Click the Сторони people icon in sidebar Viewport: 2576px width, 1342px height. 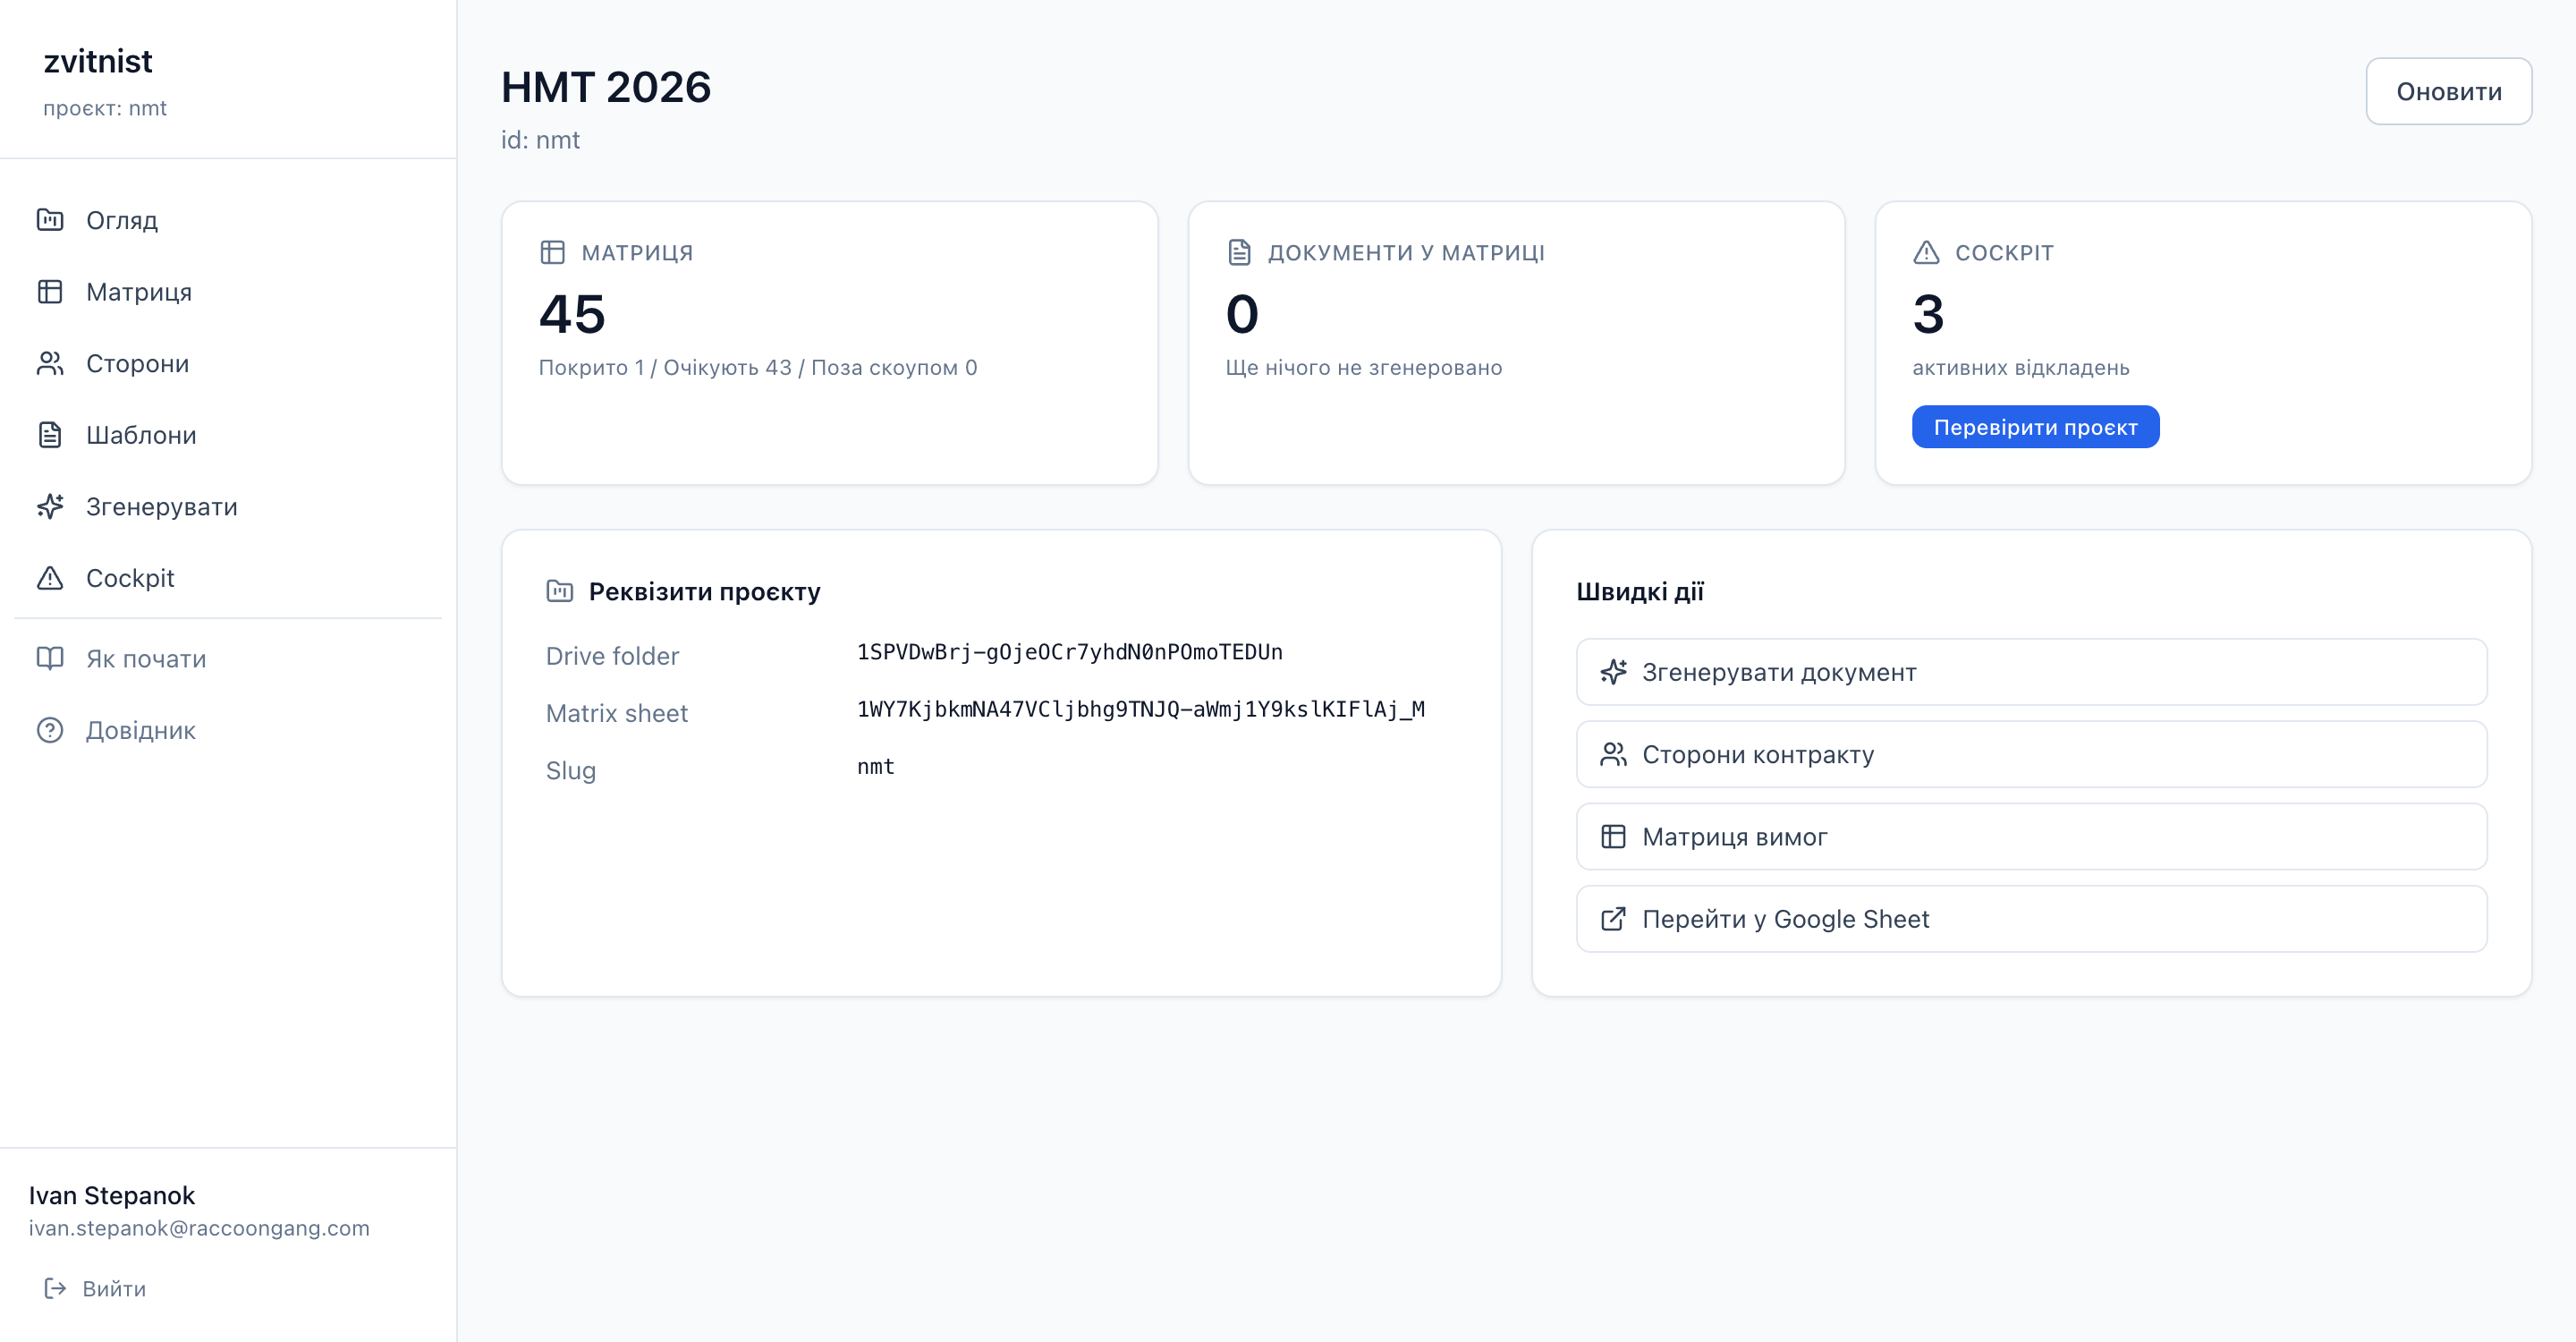tap(50, 363)
